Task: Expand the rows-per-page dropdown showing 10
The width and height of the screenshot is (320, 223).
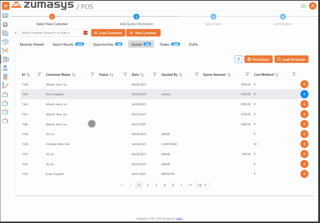Action: click(203, 185)
